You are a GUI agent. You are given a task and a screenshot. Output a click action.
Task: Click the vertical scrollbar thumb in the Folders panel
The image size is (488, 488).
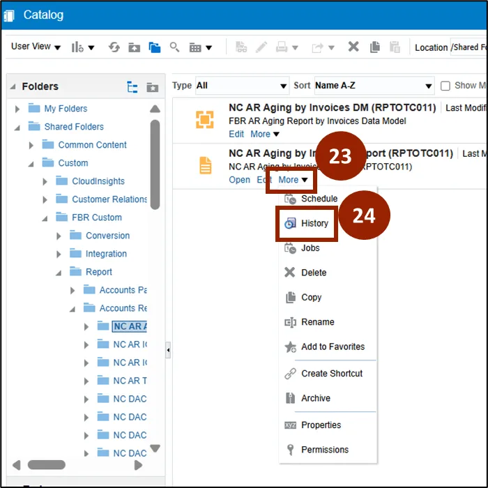[x=155, y=165]
